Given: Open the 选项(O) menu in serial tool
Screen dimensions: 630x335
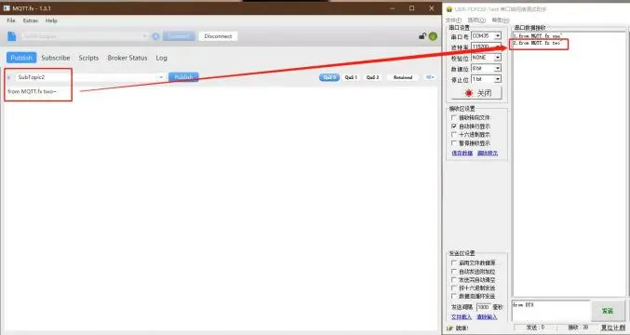Looking at the screenshot, I should pos(476,20).
